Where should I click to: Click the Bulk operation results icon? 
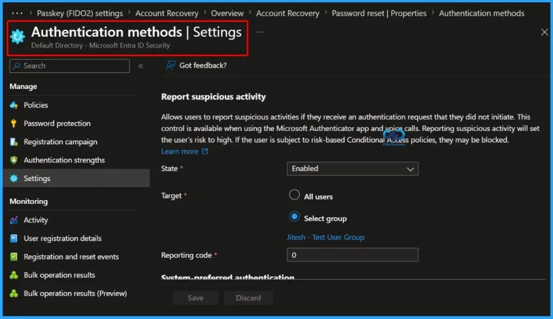coord(14,275)
